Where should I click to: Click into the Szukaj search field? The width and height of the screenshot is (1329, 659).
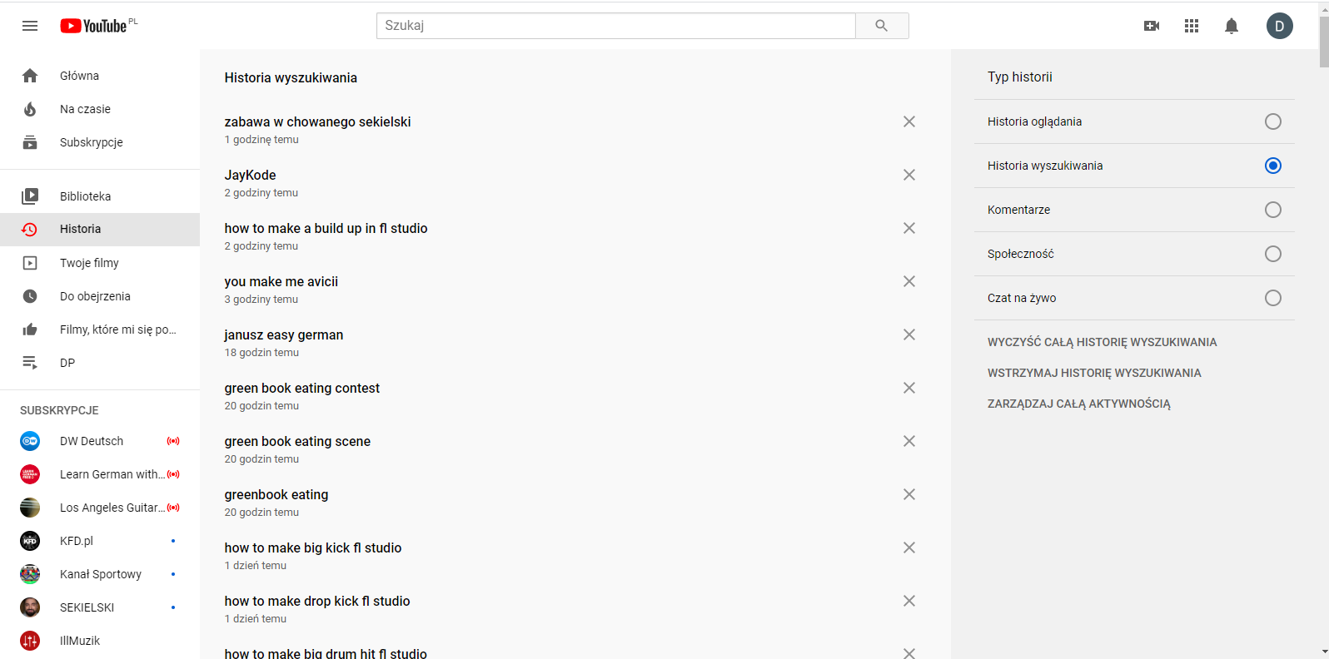(616, 26)
